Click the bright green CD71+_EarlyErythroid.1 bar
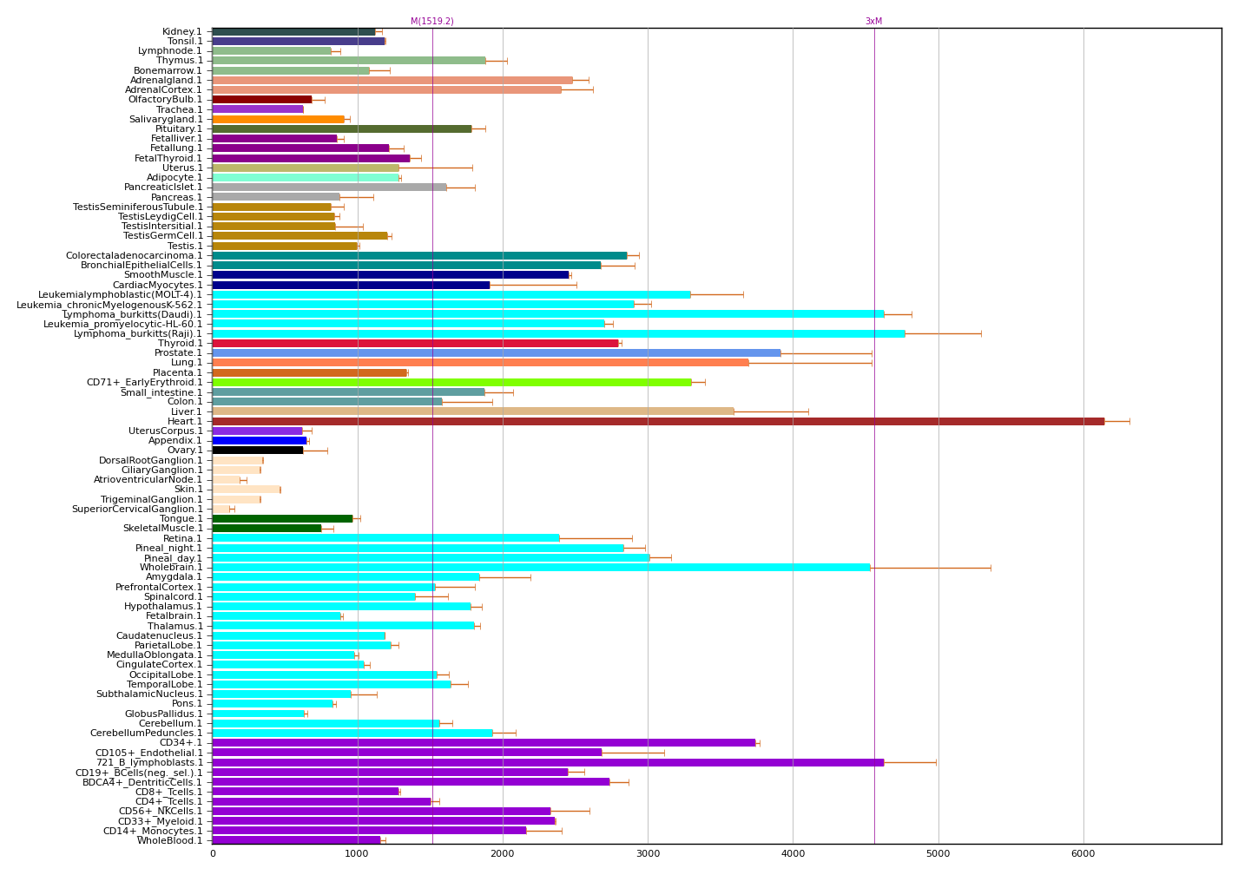Screen dimensions: 1238x875 451,382
